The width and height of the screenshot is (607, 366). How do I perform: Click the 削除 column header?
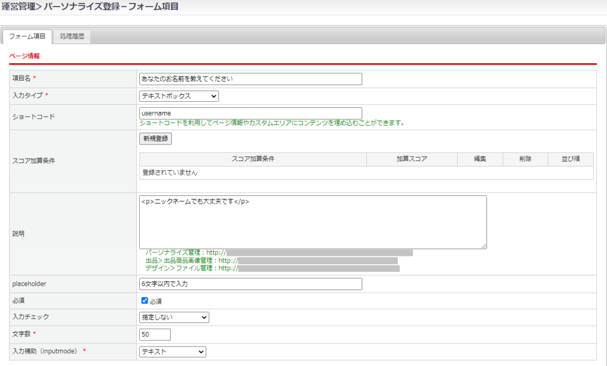click(x=525, y=159)
